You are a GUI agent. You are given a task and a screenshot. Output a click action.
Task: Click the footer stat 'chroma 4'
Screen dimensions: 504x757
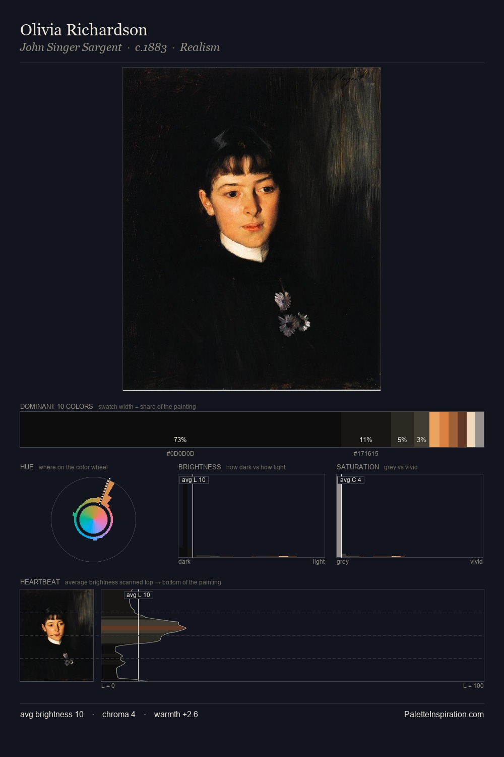119,715
